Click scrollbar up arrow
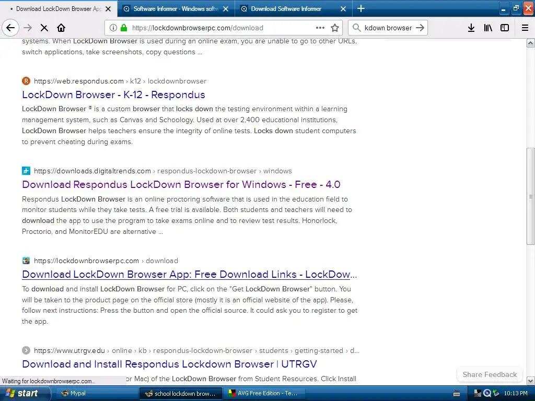The image size is (535, 401). [531, 43]
